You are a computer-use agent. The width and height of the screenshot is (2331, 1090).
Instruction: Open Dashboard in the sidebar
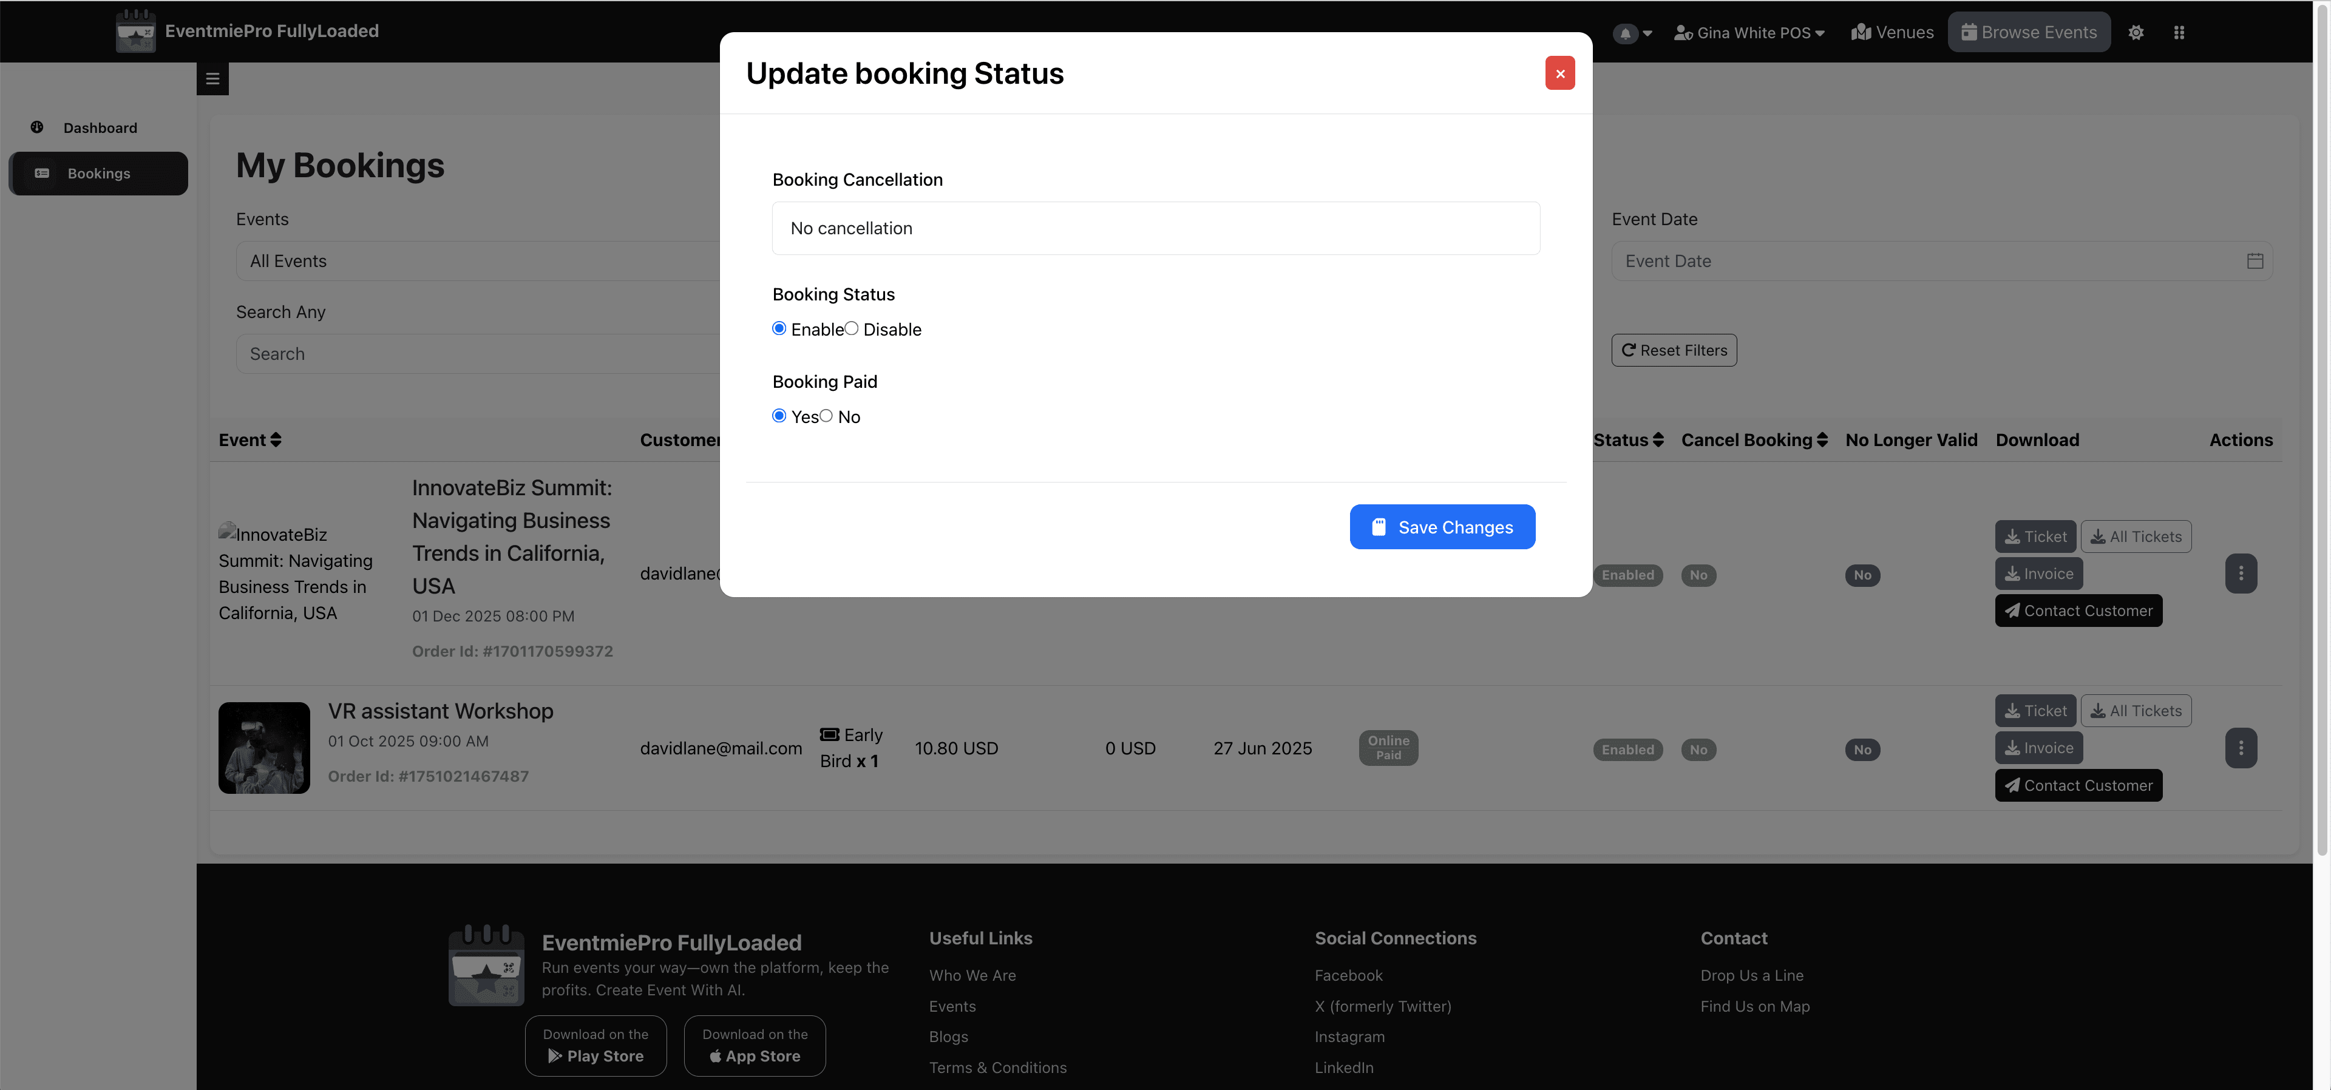(x=100, y=127)
